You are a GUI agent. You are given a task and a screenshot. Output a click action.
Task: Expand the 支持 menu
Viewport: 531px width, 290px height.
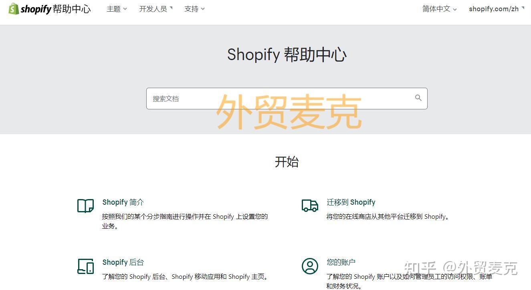pyautogui.click(x=194, y=9)
